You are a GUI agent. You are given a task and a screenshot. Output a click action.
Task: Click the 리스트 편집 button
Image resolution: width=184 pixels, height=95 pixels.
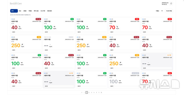[x=169, y=11]
